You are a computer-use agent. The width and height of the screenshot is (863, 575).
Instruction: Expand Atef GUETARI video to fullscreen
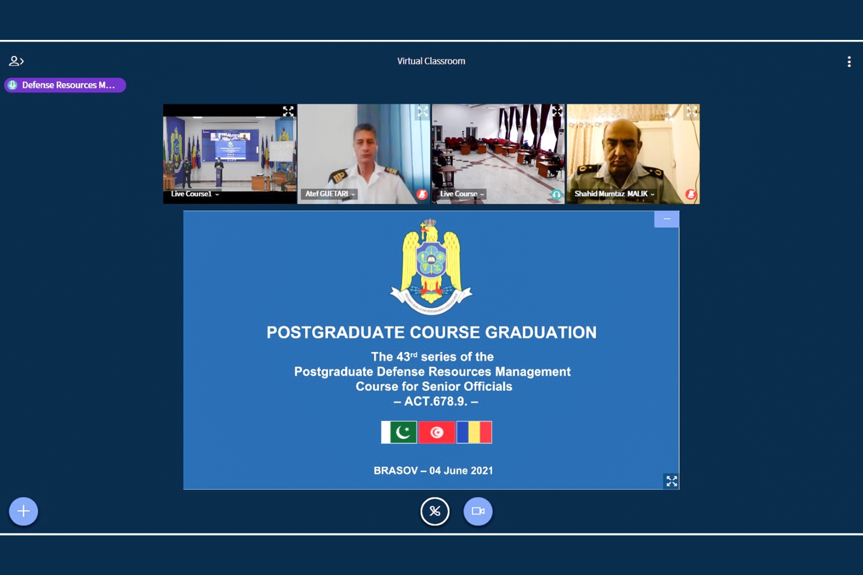click(422, 111)
